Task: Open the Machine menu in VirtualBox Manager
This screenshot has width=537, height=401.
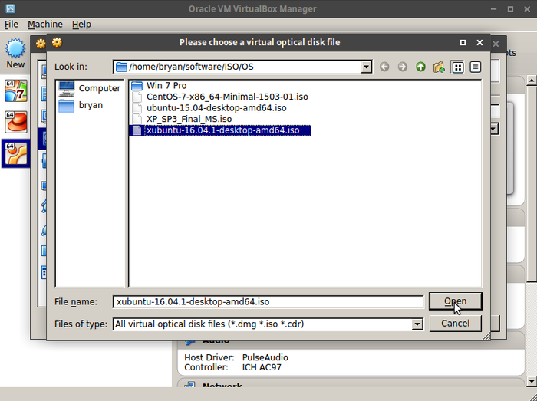Action: point(45,25)
